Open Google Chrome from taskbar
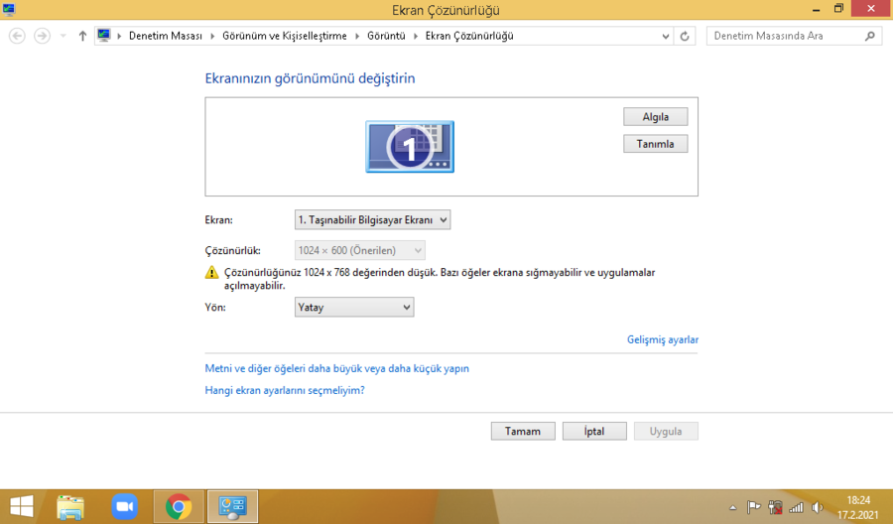 [179, 507]
